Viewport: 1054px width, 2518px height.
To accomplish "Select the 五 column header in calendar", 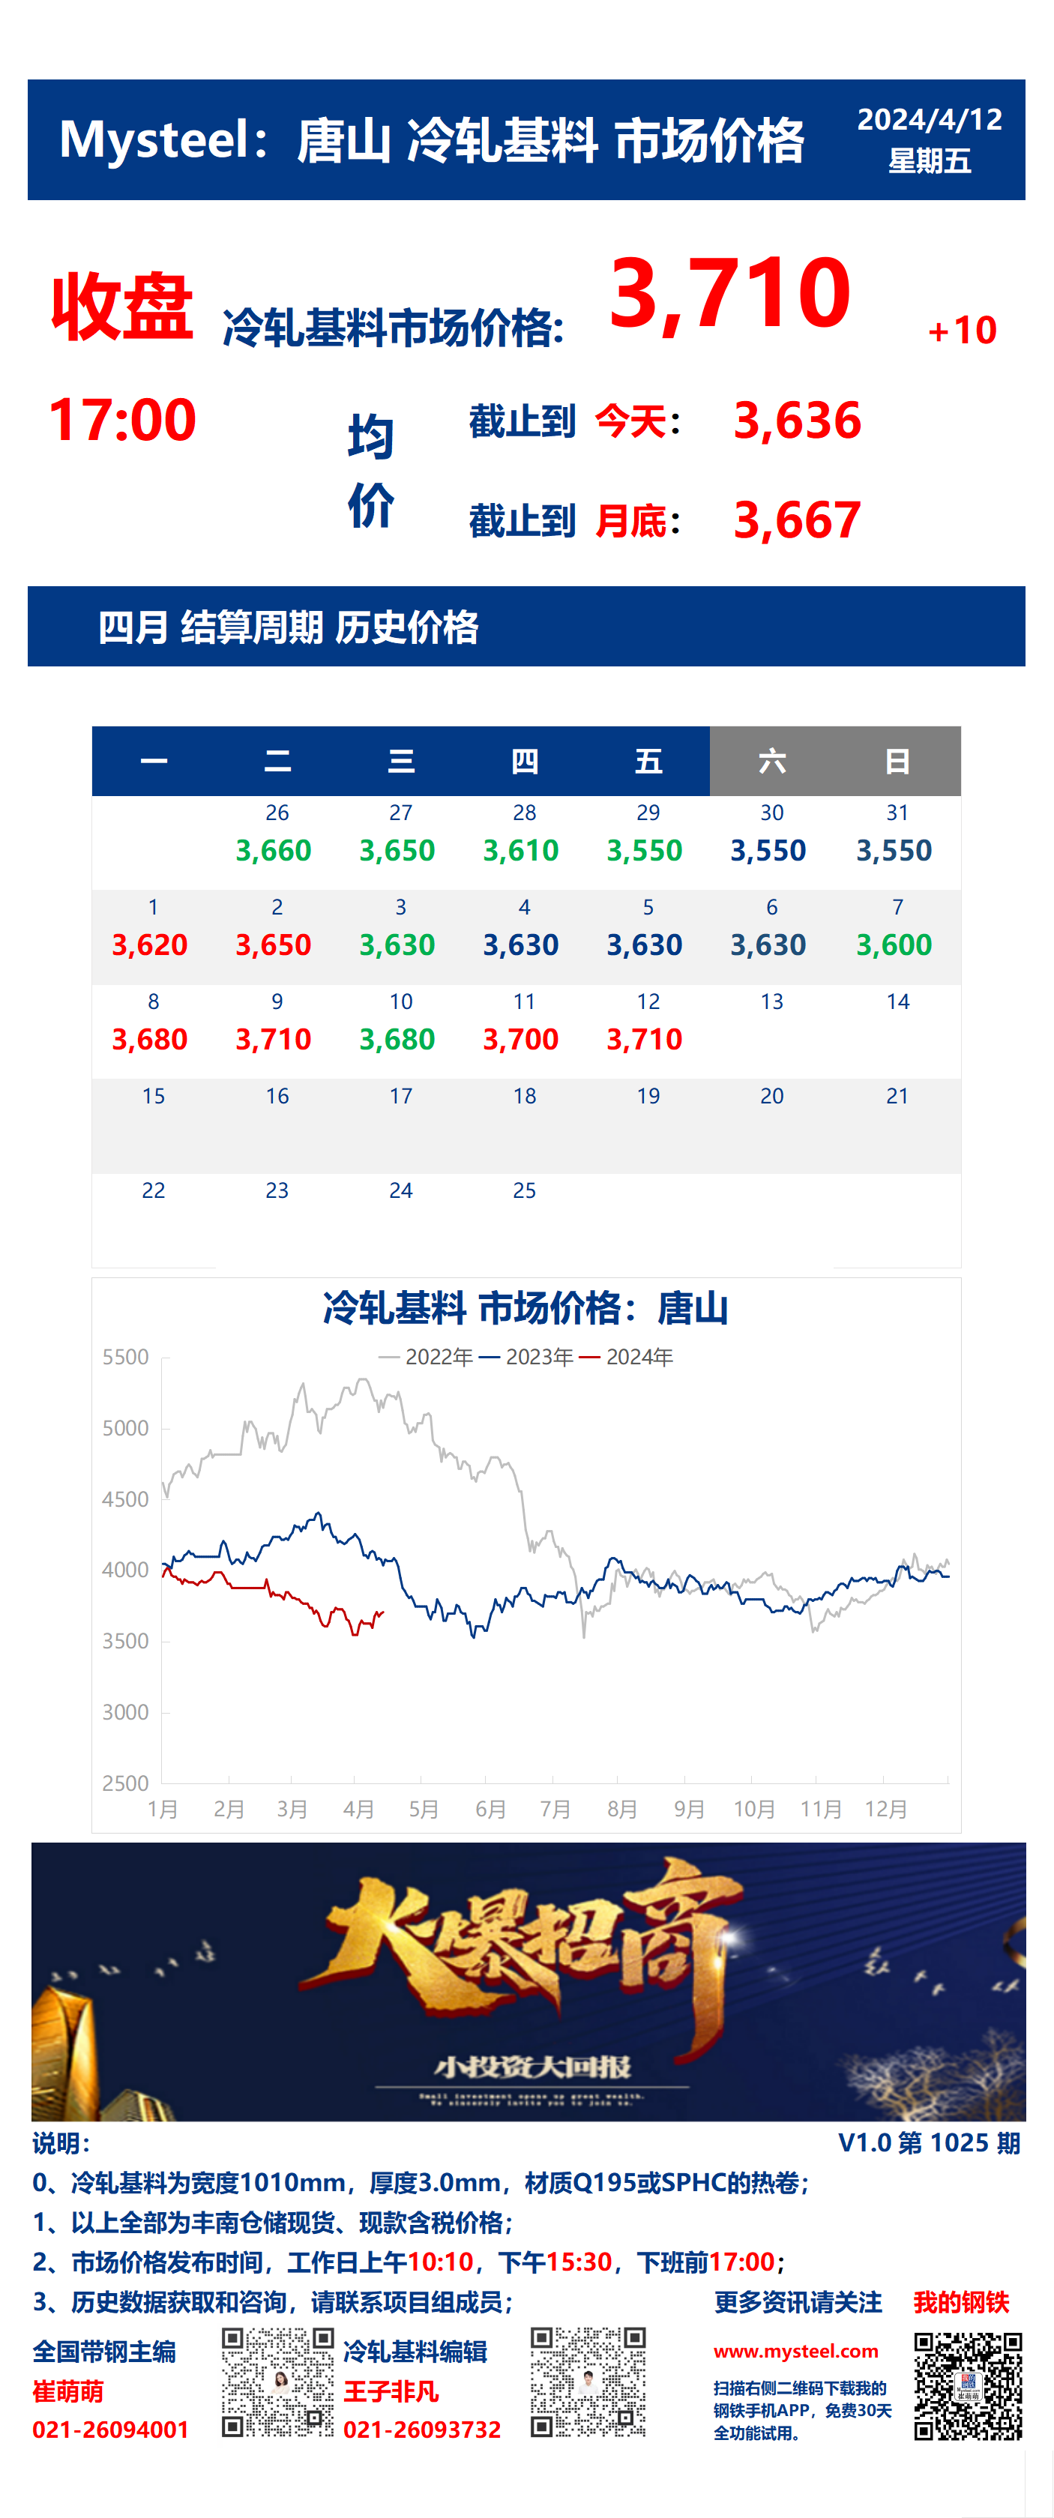I will coord(648,760).
